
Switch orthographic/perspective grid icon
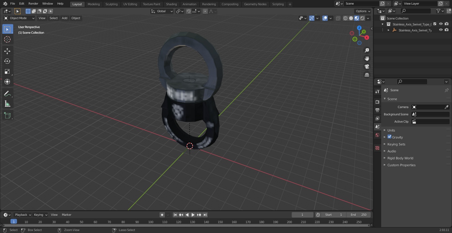pos(367,75)
